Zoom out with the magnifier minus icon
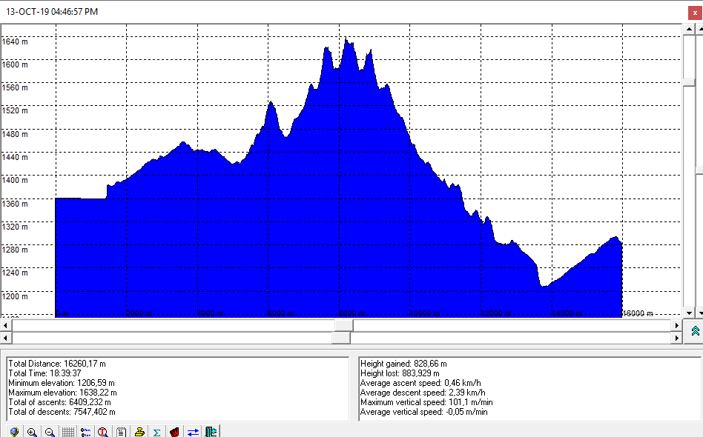The image size is (703, 437). [x=50, y=432]
